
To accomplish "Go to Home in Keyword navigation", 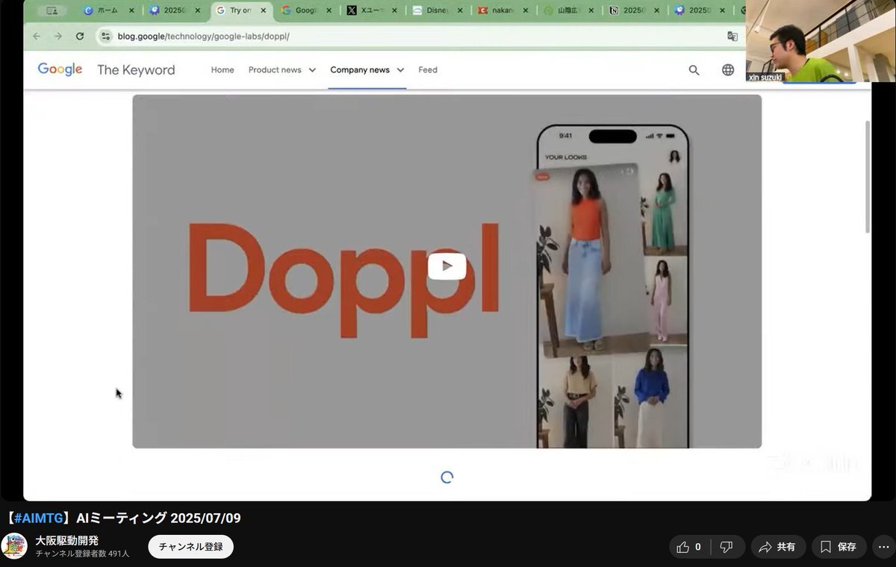I will click(x=223, y=70).
